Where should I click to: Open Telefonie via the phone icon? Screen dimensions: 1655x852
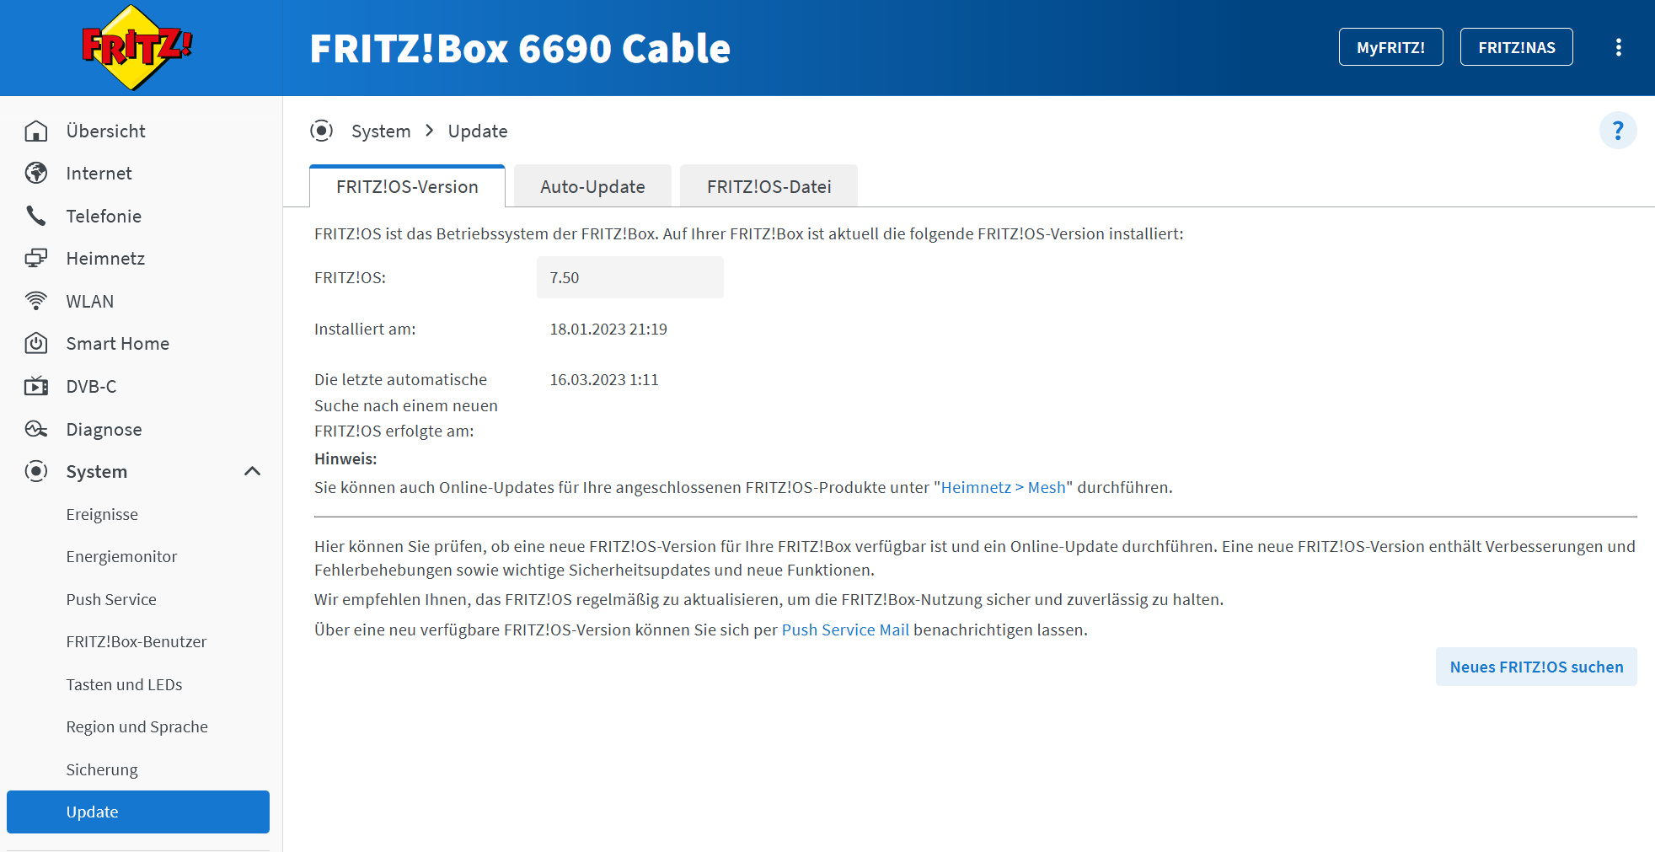[x=36, y=216]
